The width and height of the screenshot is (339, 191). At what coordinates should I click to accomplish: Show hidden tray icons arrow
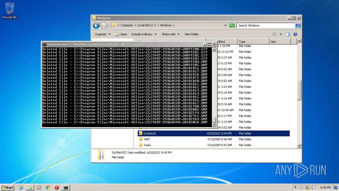(295, 187)
